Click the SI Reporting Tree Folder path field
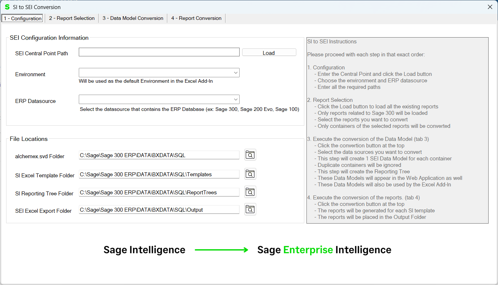Image resolution: width=498 pixels, height=285 pixels. pyautogui.click(x=159, y=192)
